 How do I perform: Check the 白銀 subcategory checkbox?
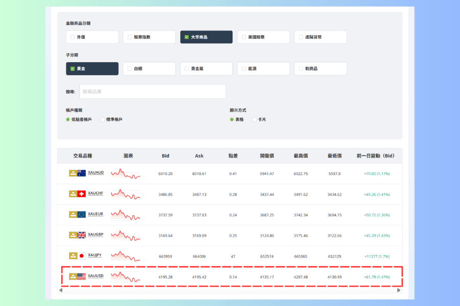coord(130,69)
